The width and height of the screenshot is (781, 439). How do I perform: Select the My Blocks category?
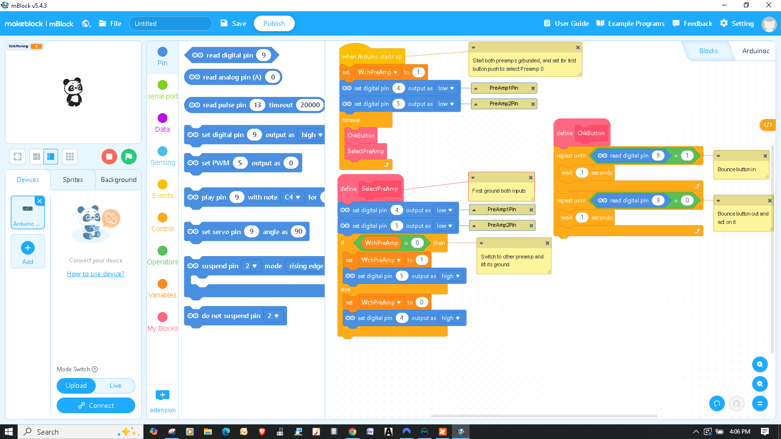[163, 322]
